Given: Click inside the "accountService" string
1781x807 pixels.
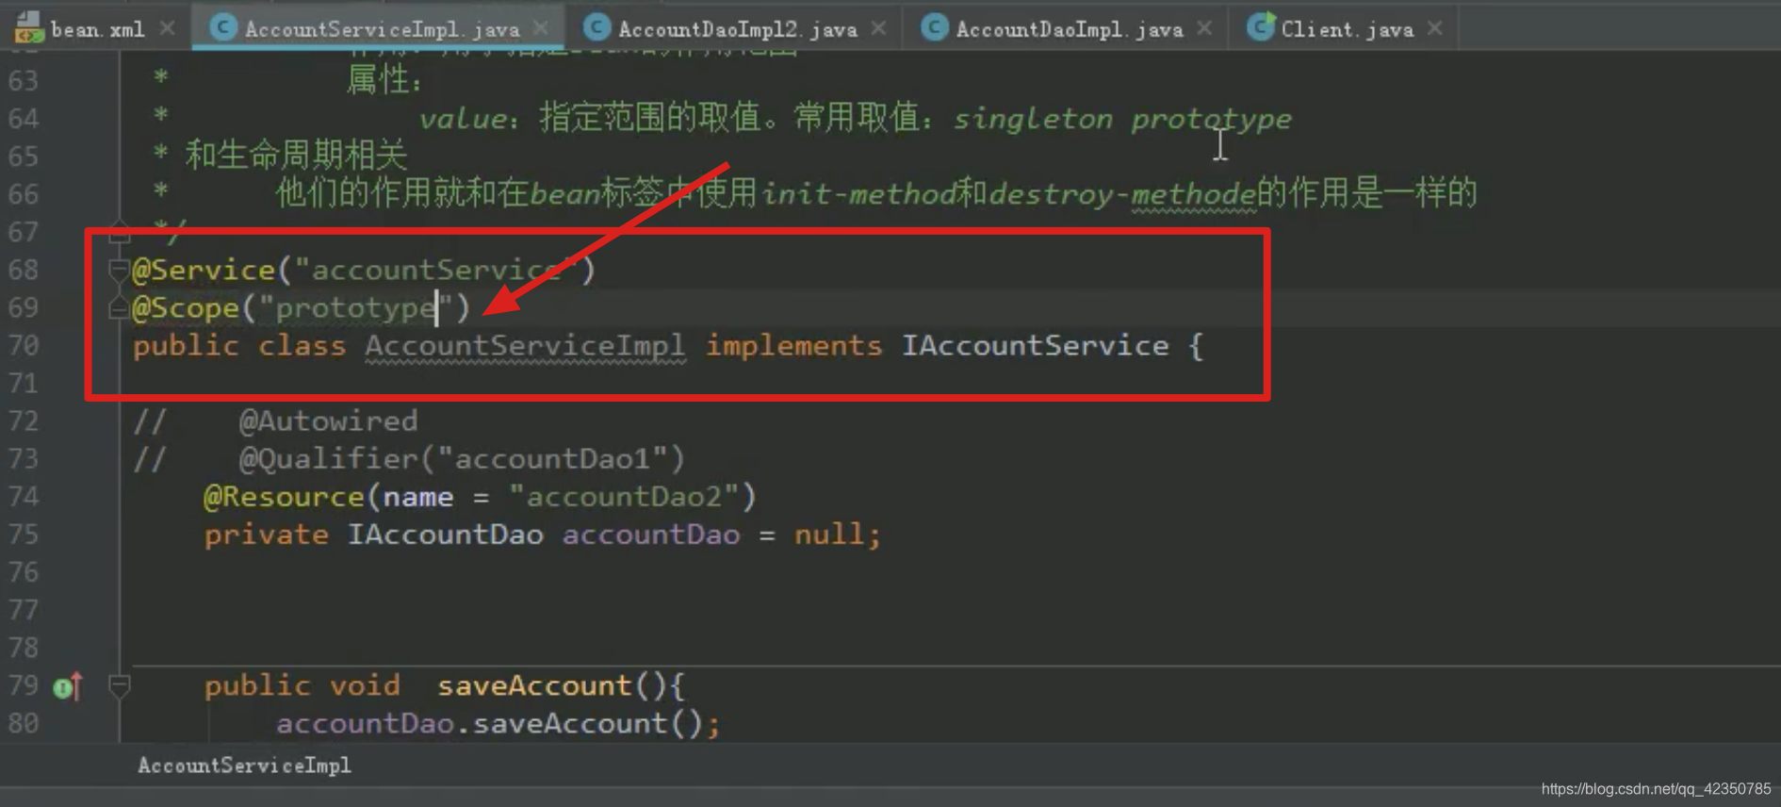Looking at the screenshot, I should point(434,271).
